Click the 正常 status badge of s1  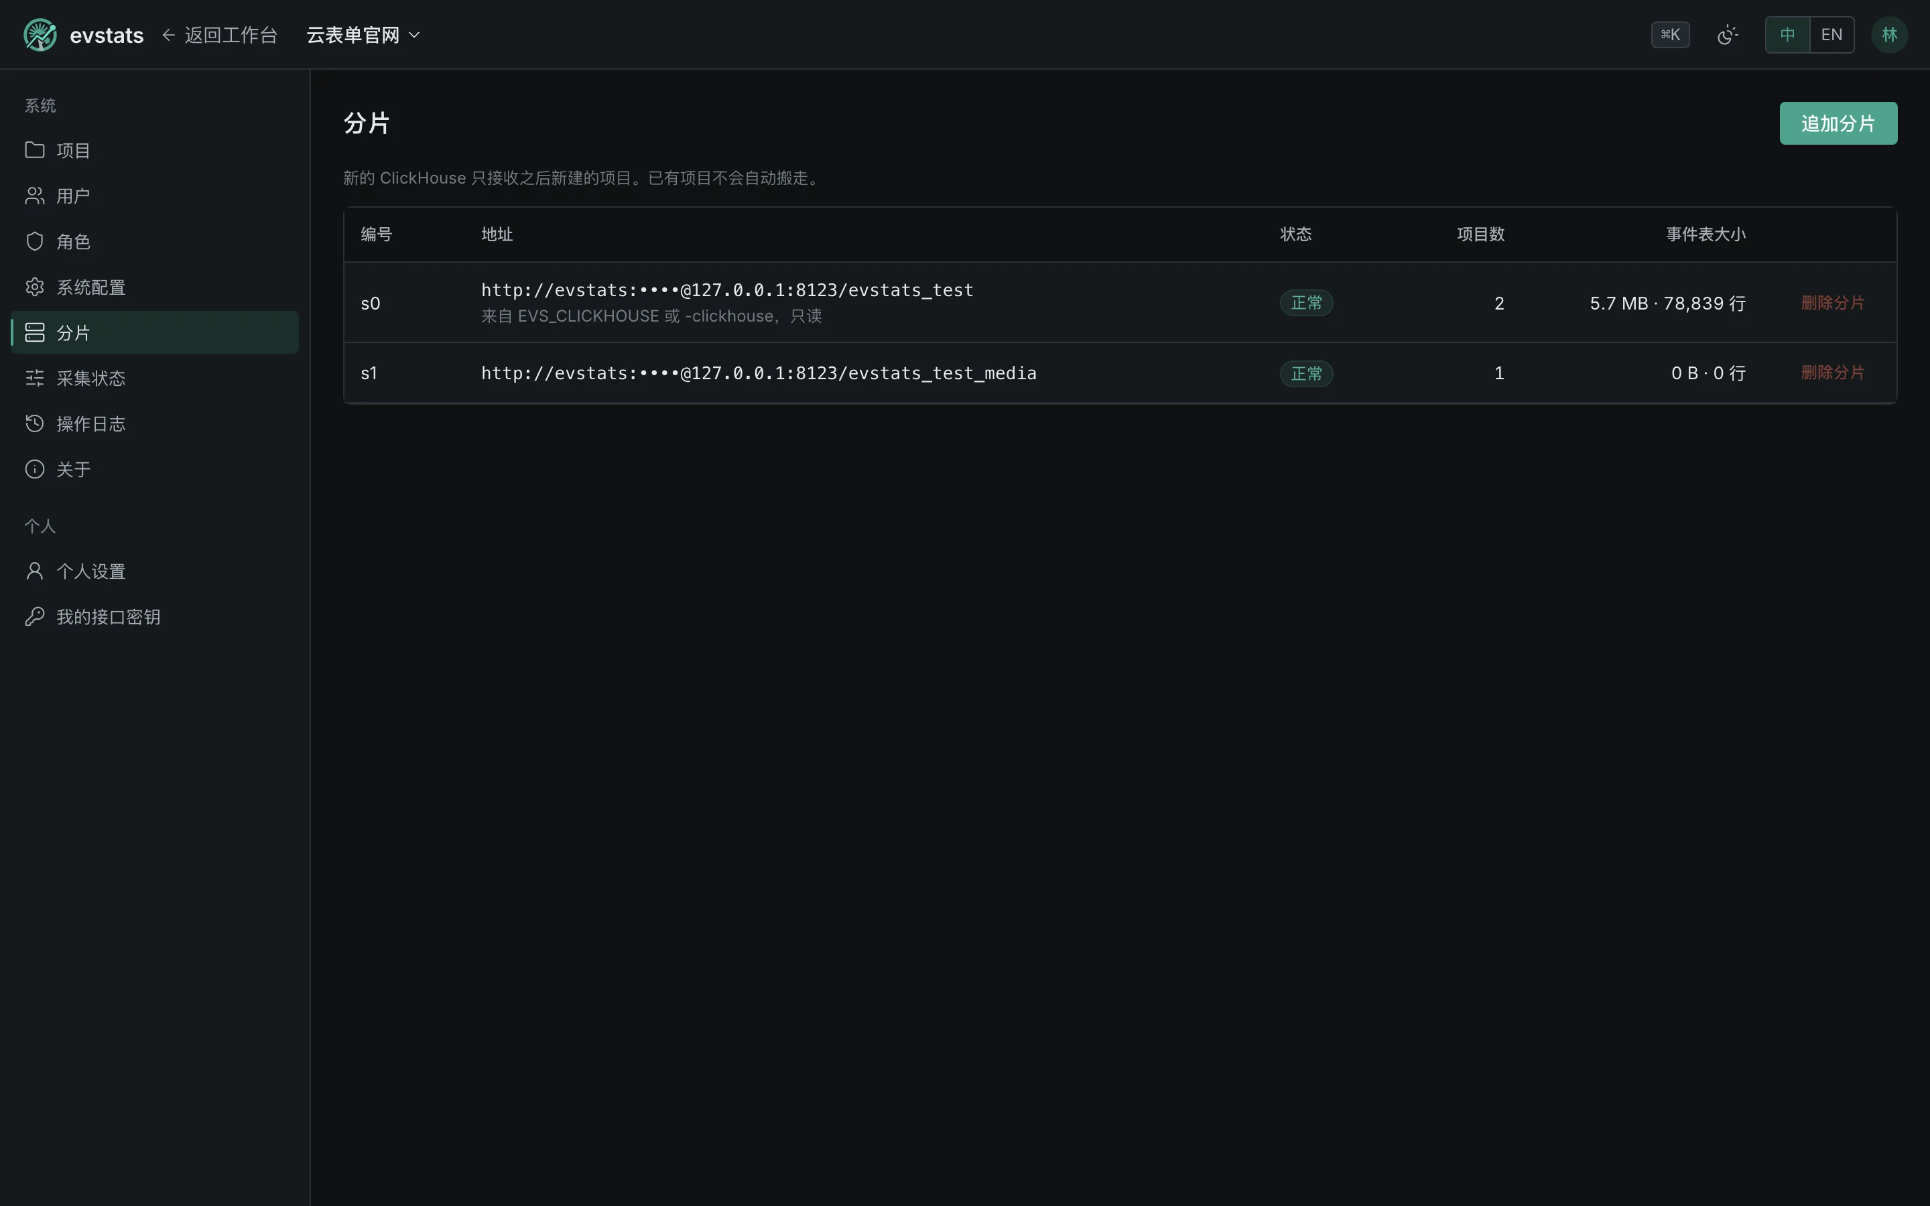tap(1306, 373)
